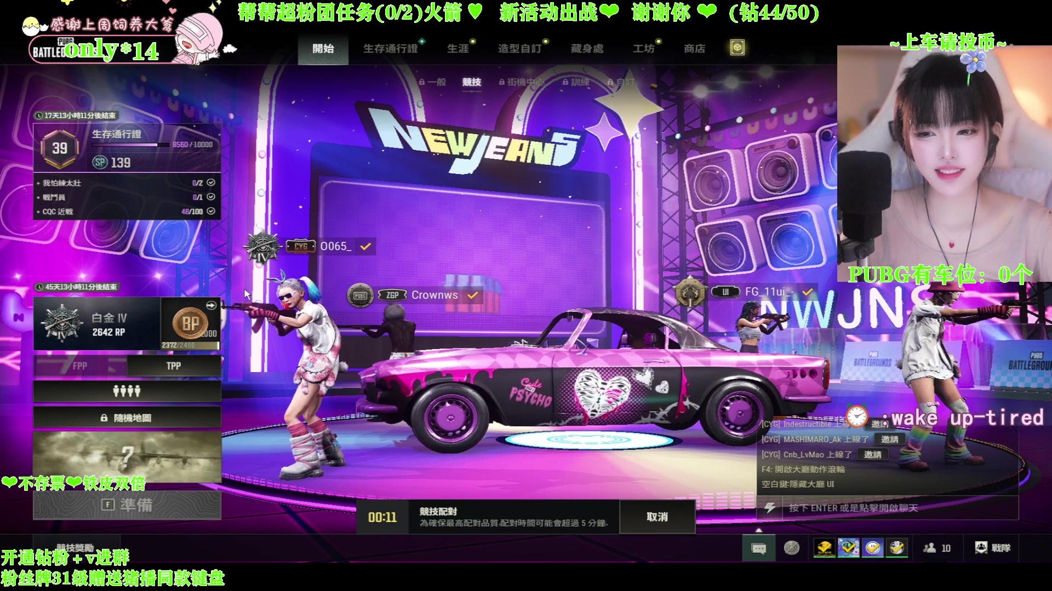Click the 2372/2400 BP progress bar
The height and width of the screenshot is (591, 1052).
coord(190,345)
